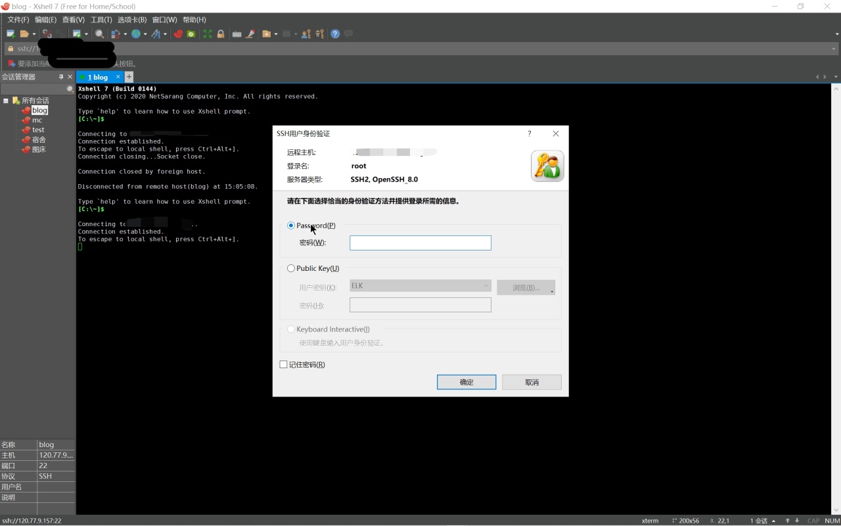
Task: Switch to the 1 blog tab
Action: click(x=98, y=77)
